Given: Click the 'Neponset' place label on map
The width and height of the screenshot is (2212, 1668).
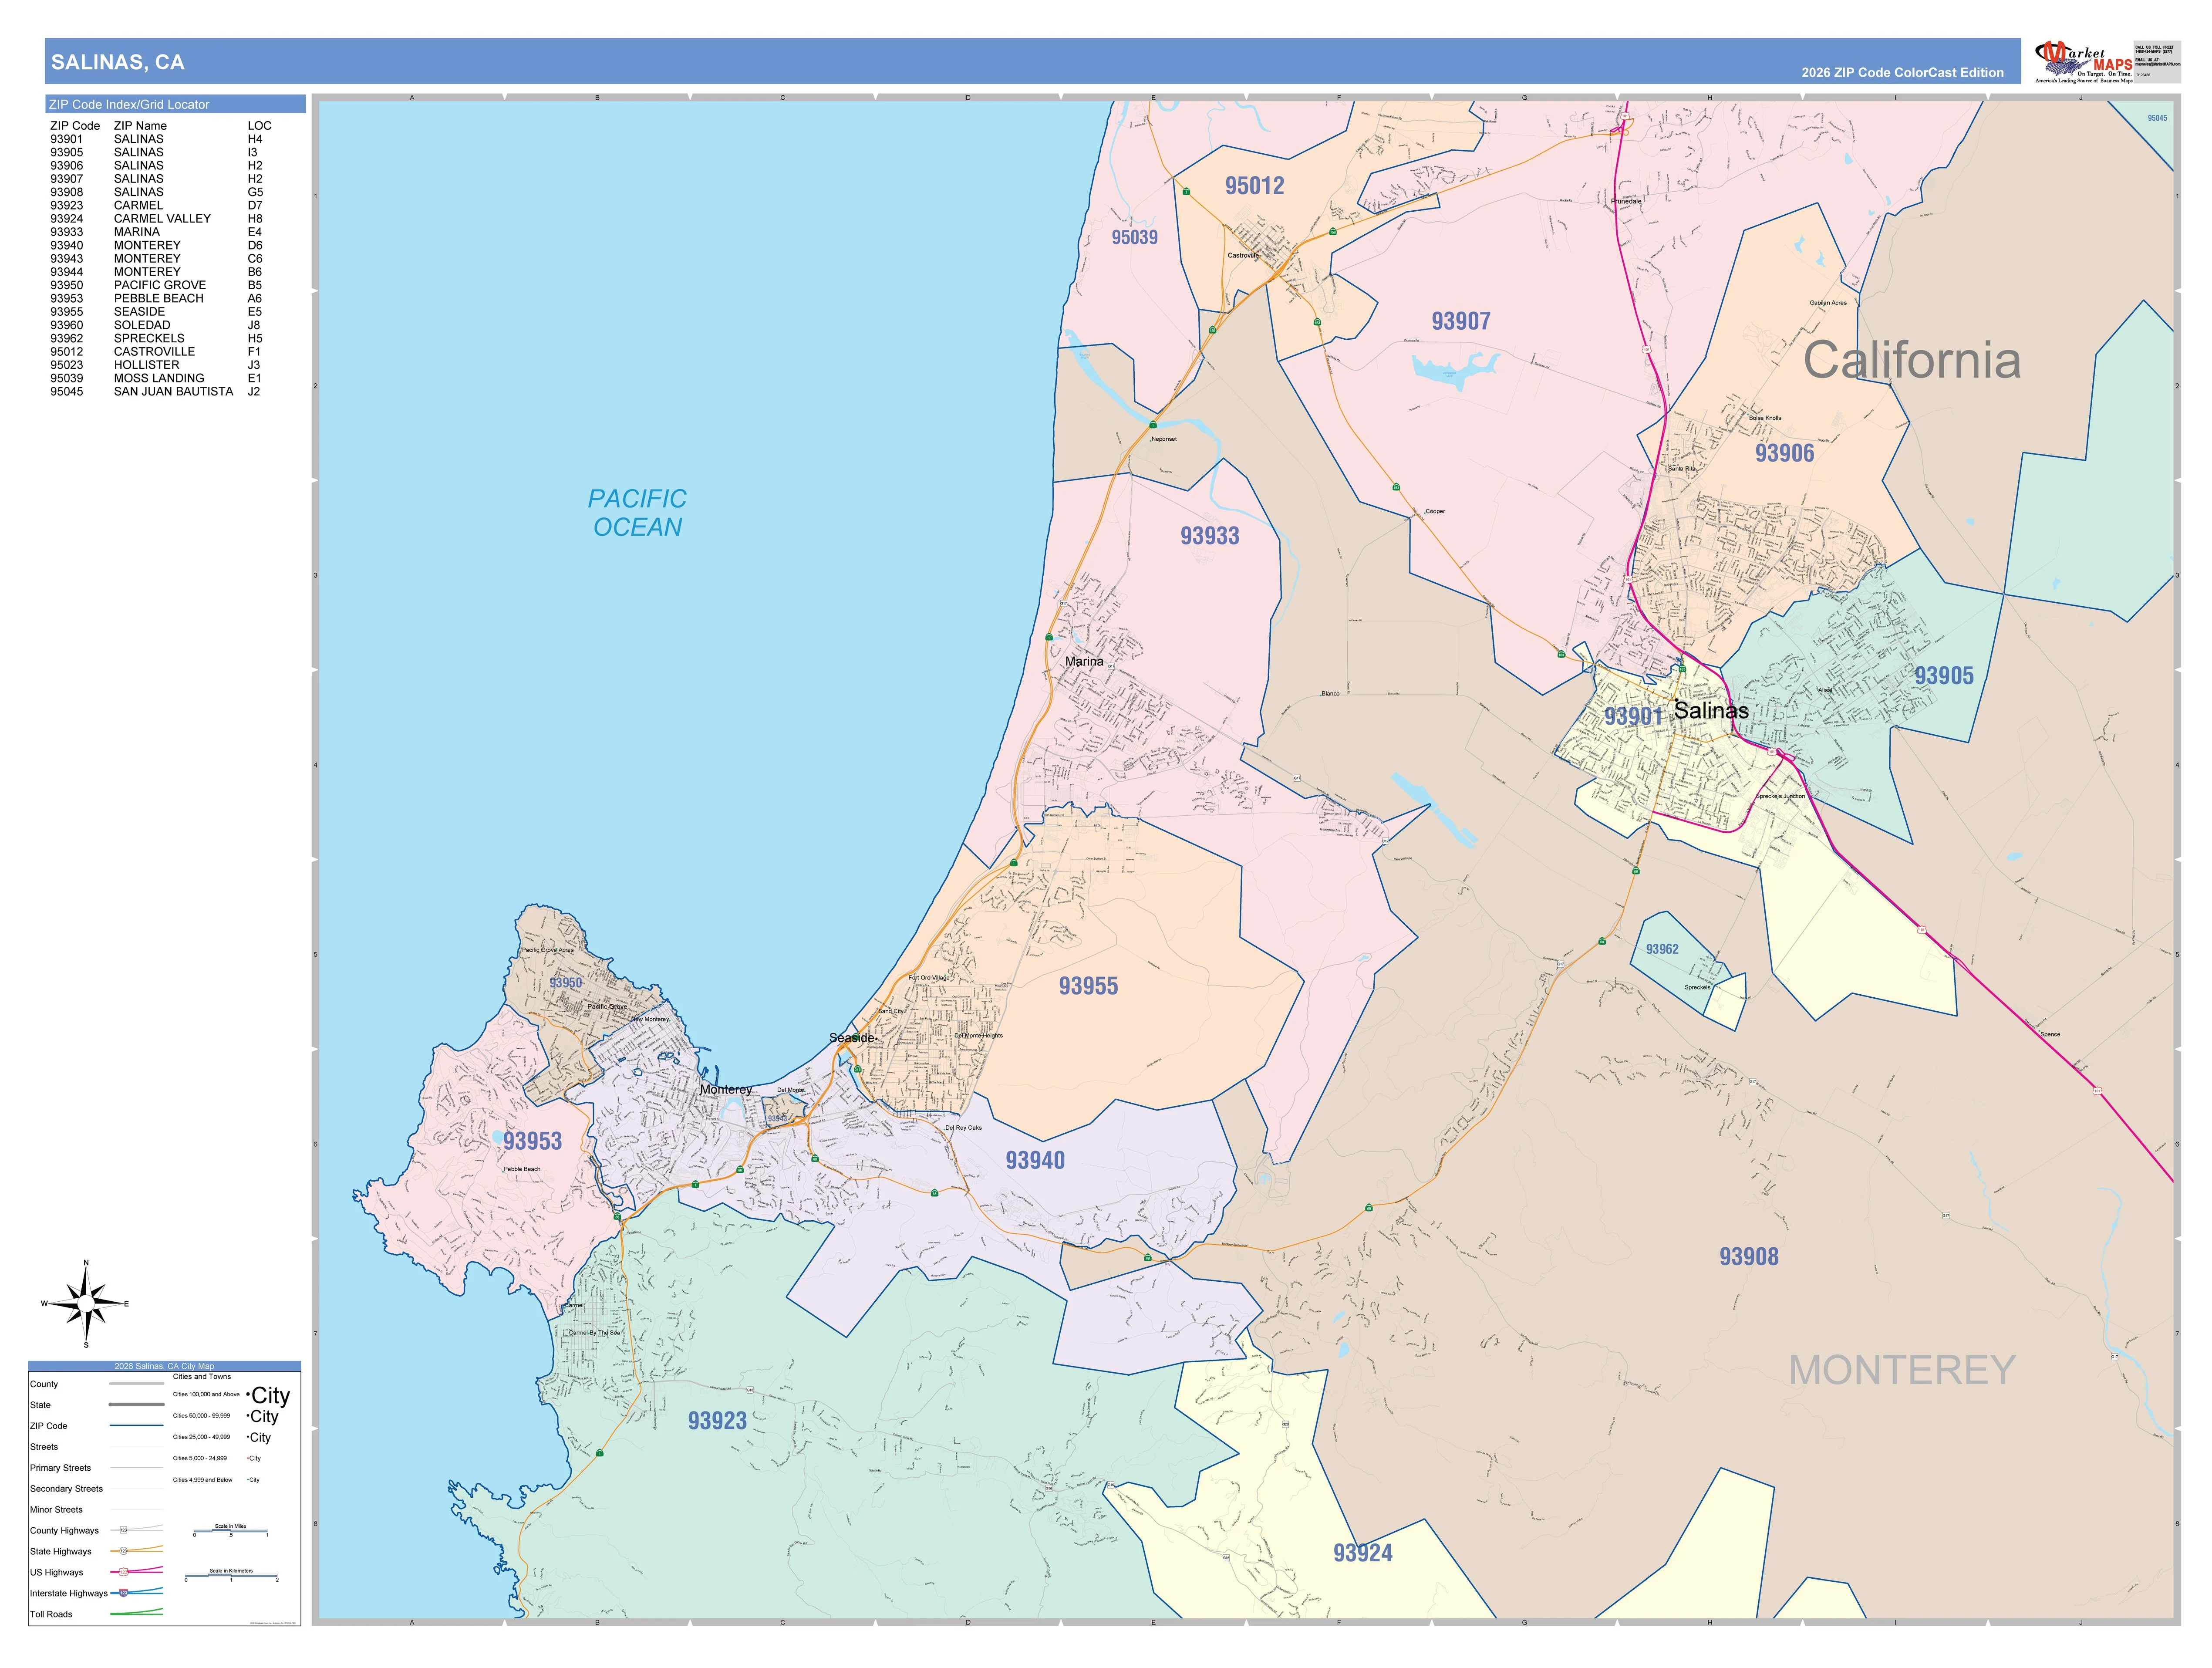Looking at the screenshot, I should (1164, 439).
